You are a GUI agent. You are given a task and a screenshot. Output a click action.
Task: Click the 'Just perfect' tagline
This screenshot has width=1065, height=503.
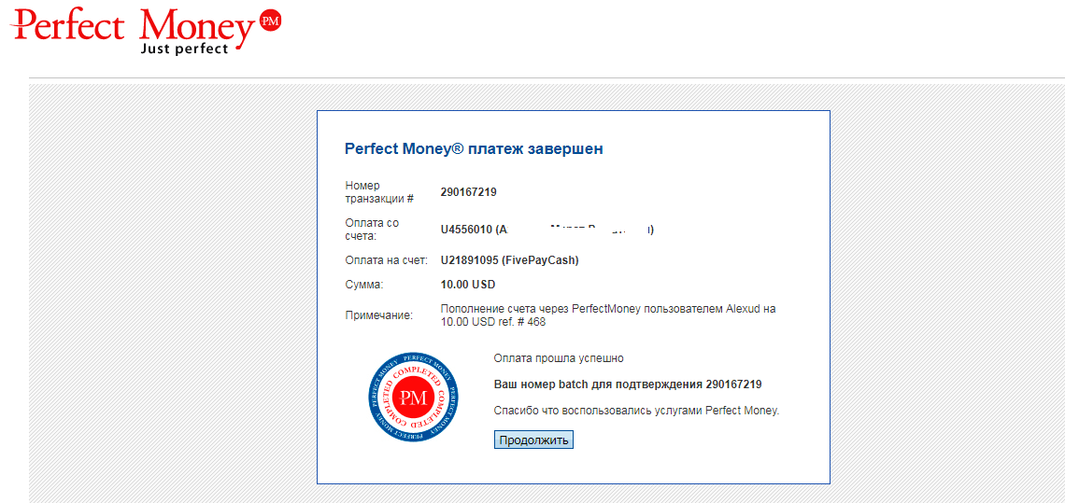coord(184,49)
